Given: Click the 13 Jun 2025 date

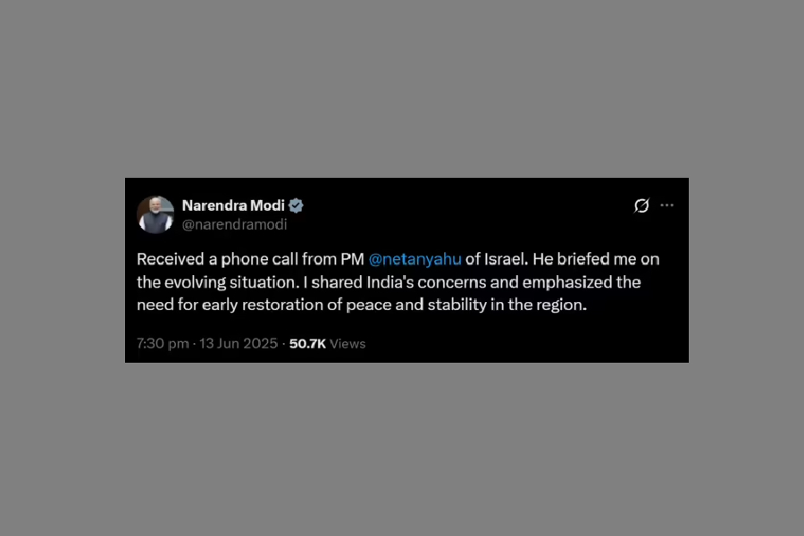Looking at the screenshot, I should pos(239,343).
